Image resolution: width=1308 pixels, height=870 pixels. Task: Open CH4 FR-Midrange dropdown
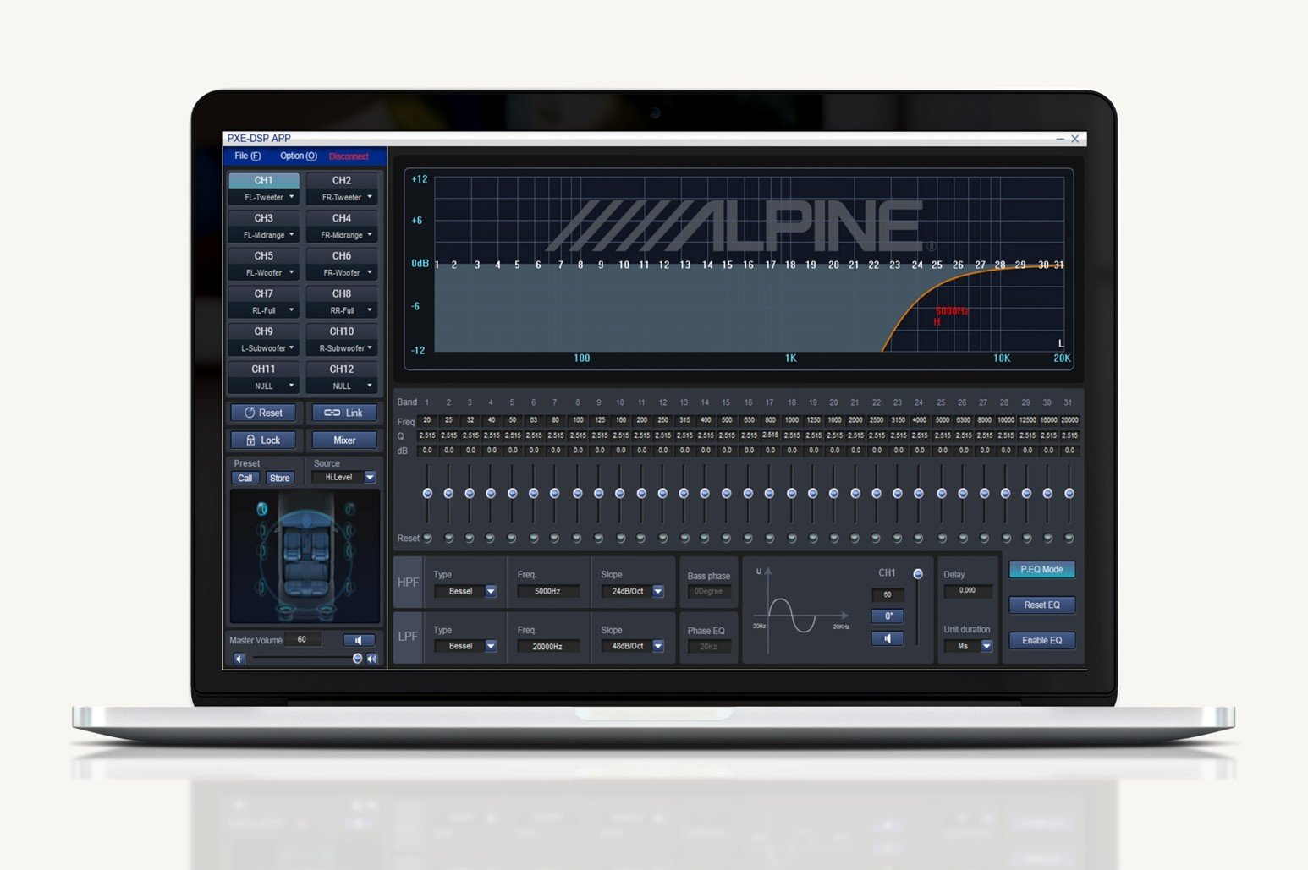342,235
